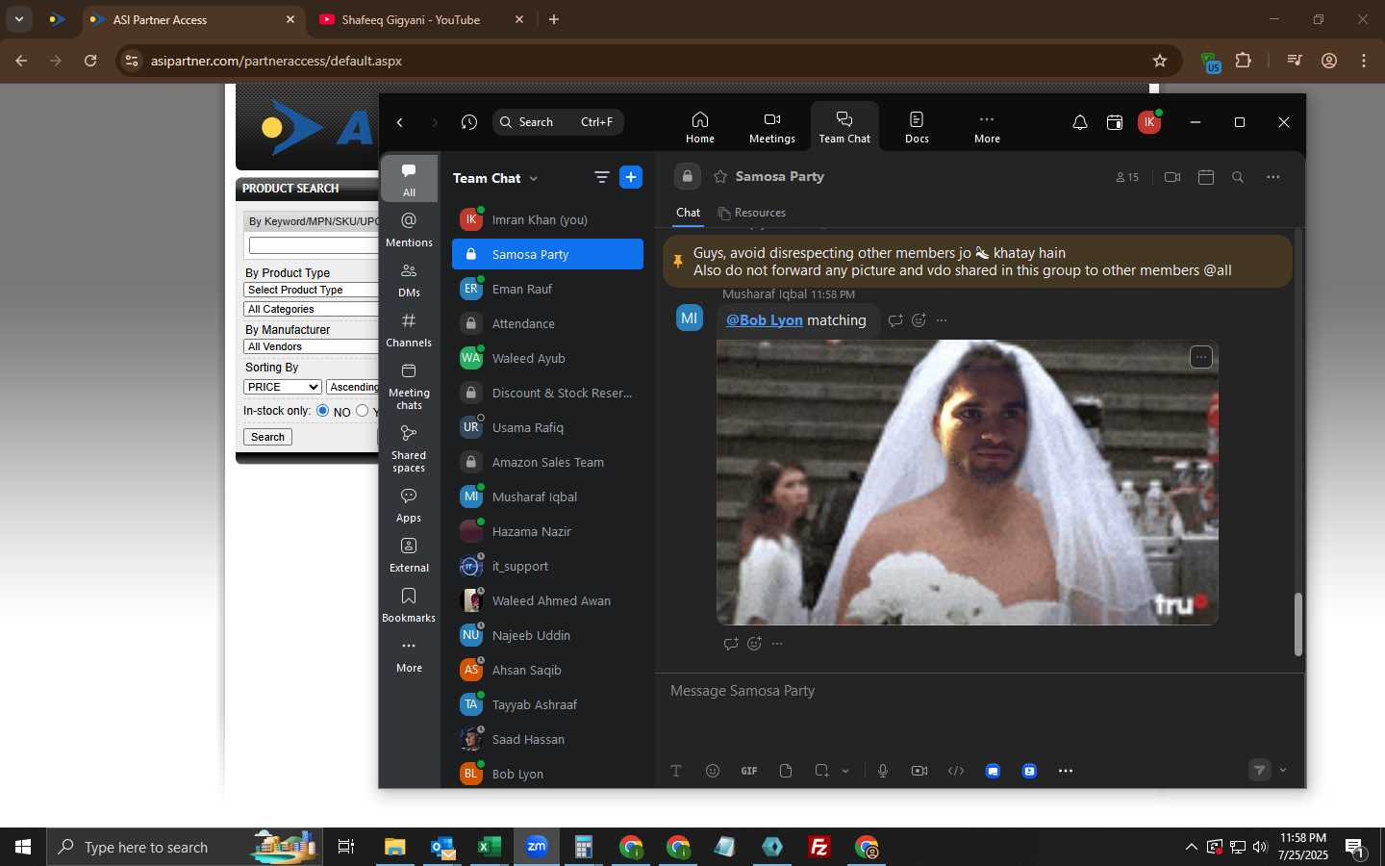Viewport: 1385px width, 866px height.
Task: Start a video meeting from chat header
Action: pos(1171,177)
